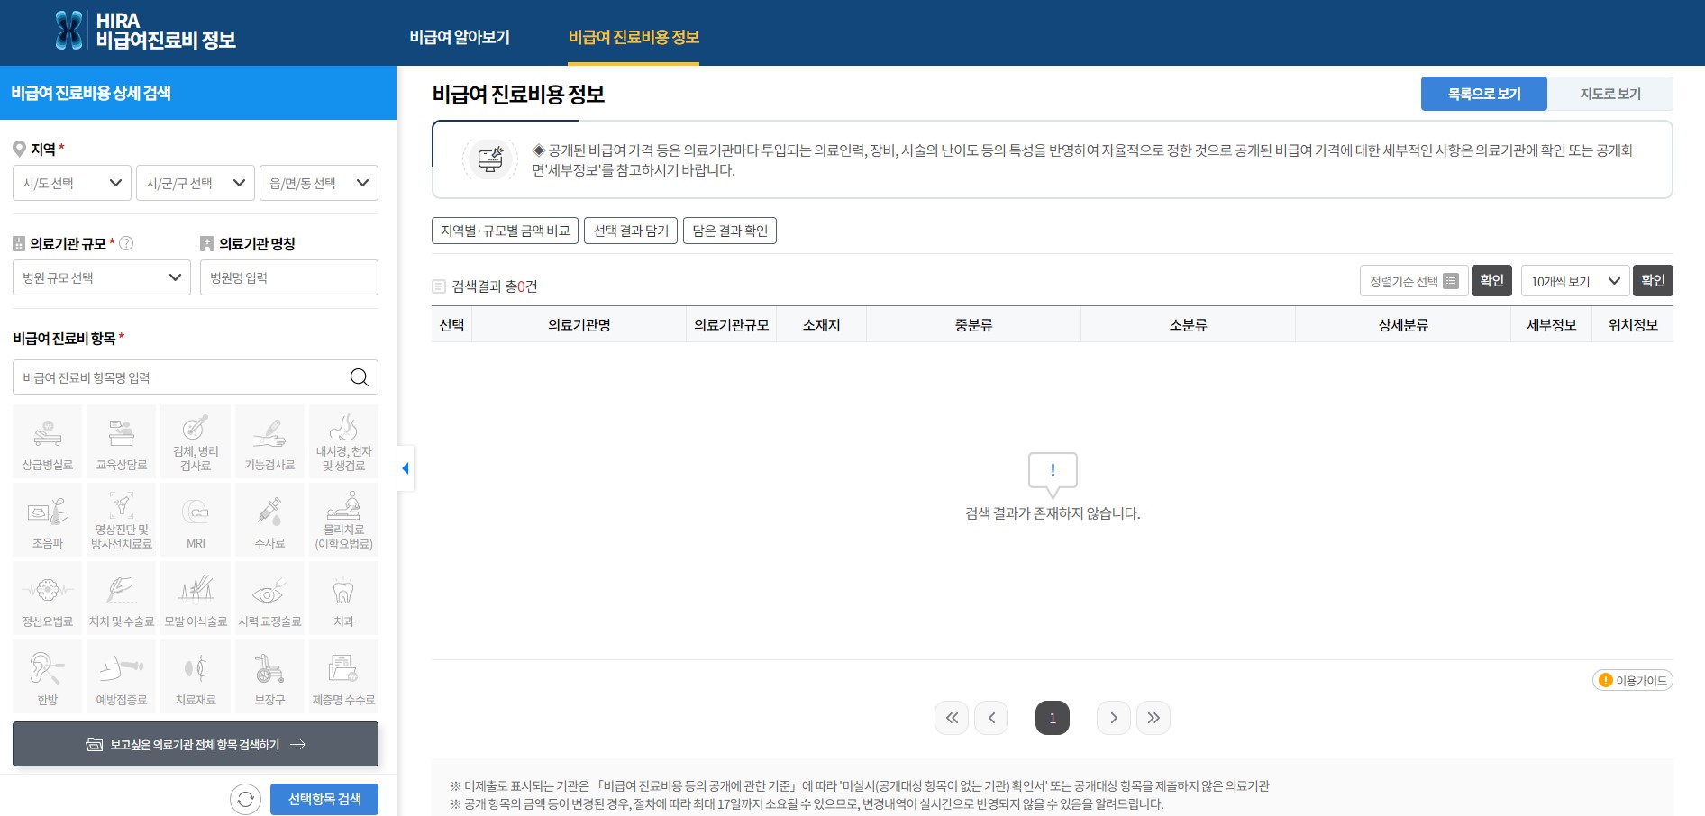Keep 목록으로 보기 list view selected

pyautogui.click(x=1483, y=93)
